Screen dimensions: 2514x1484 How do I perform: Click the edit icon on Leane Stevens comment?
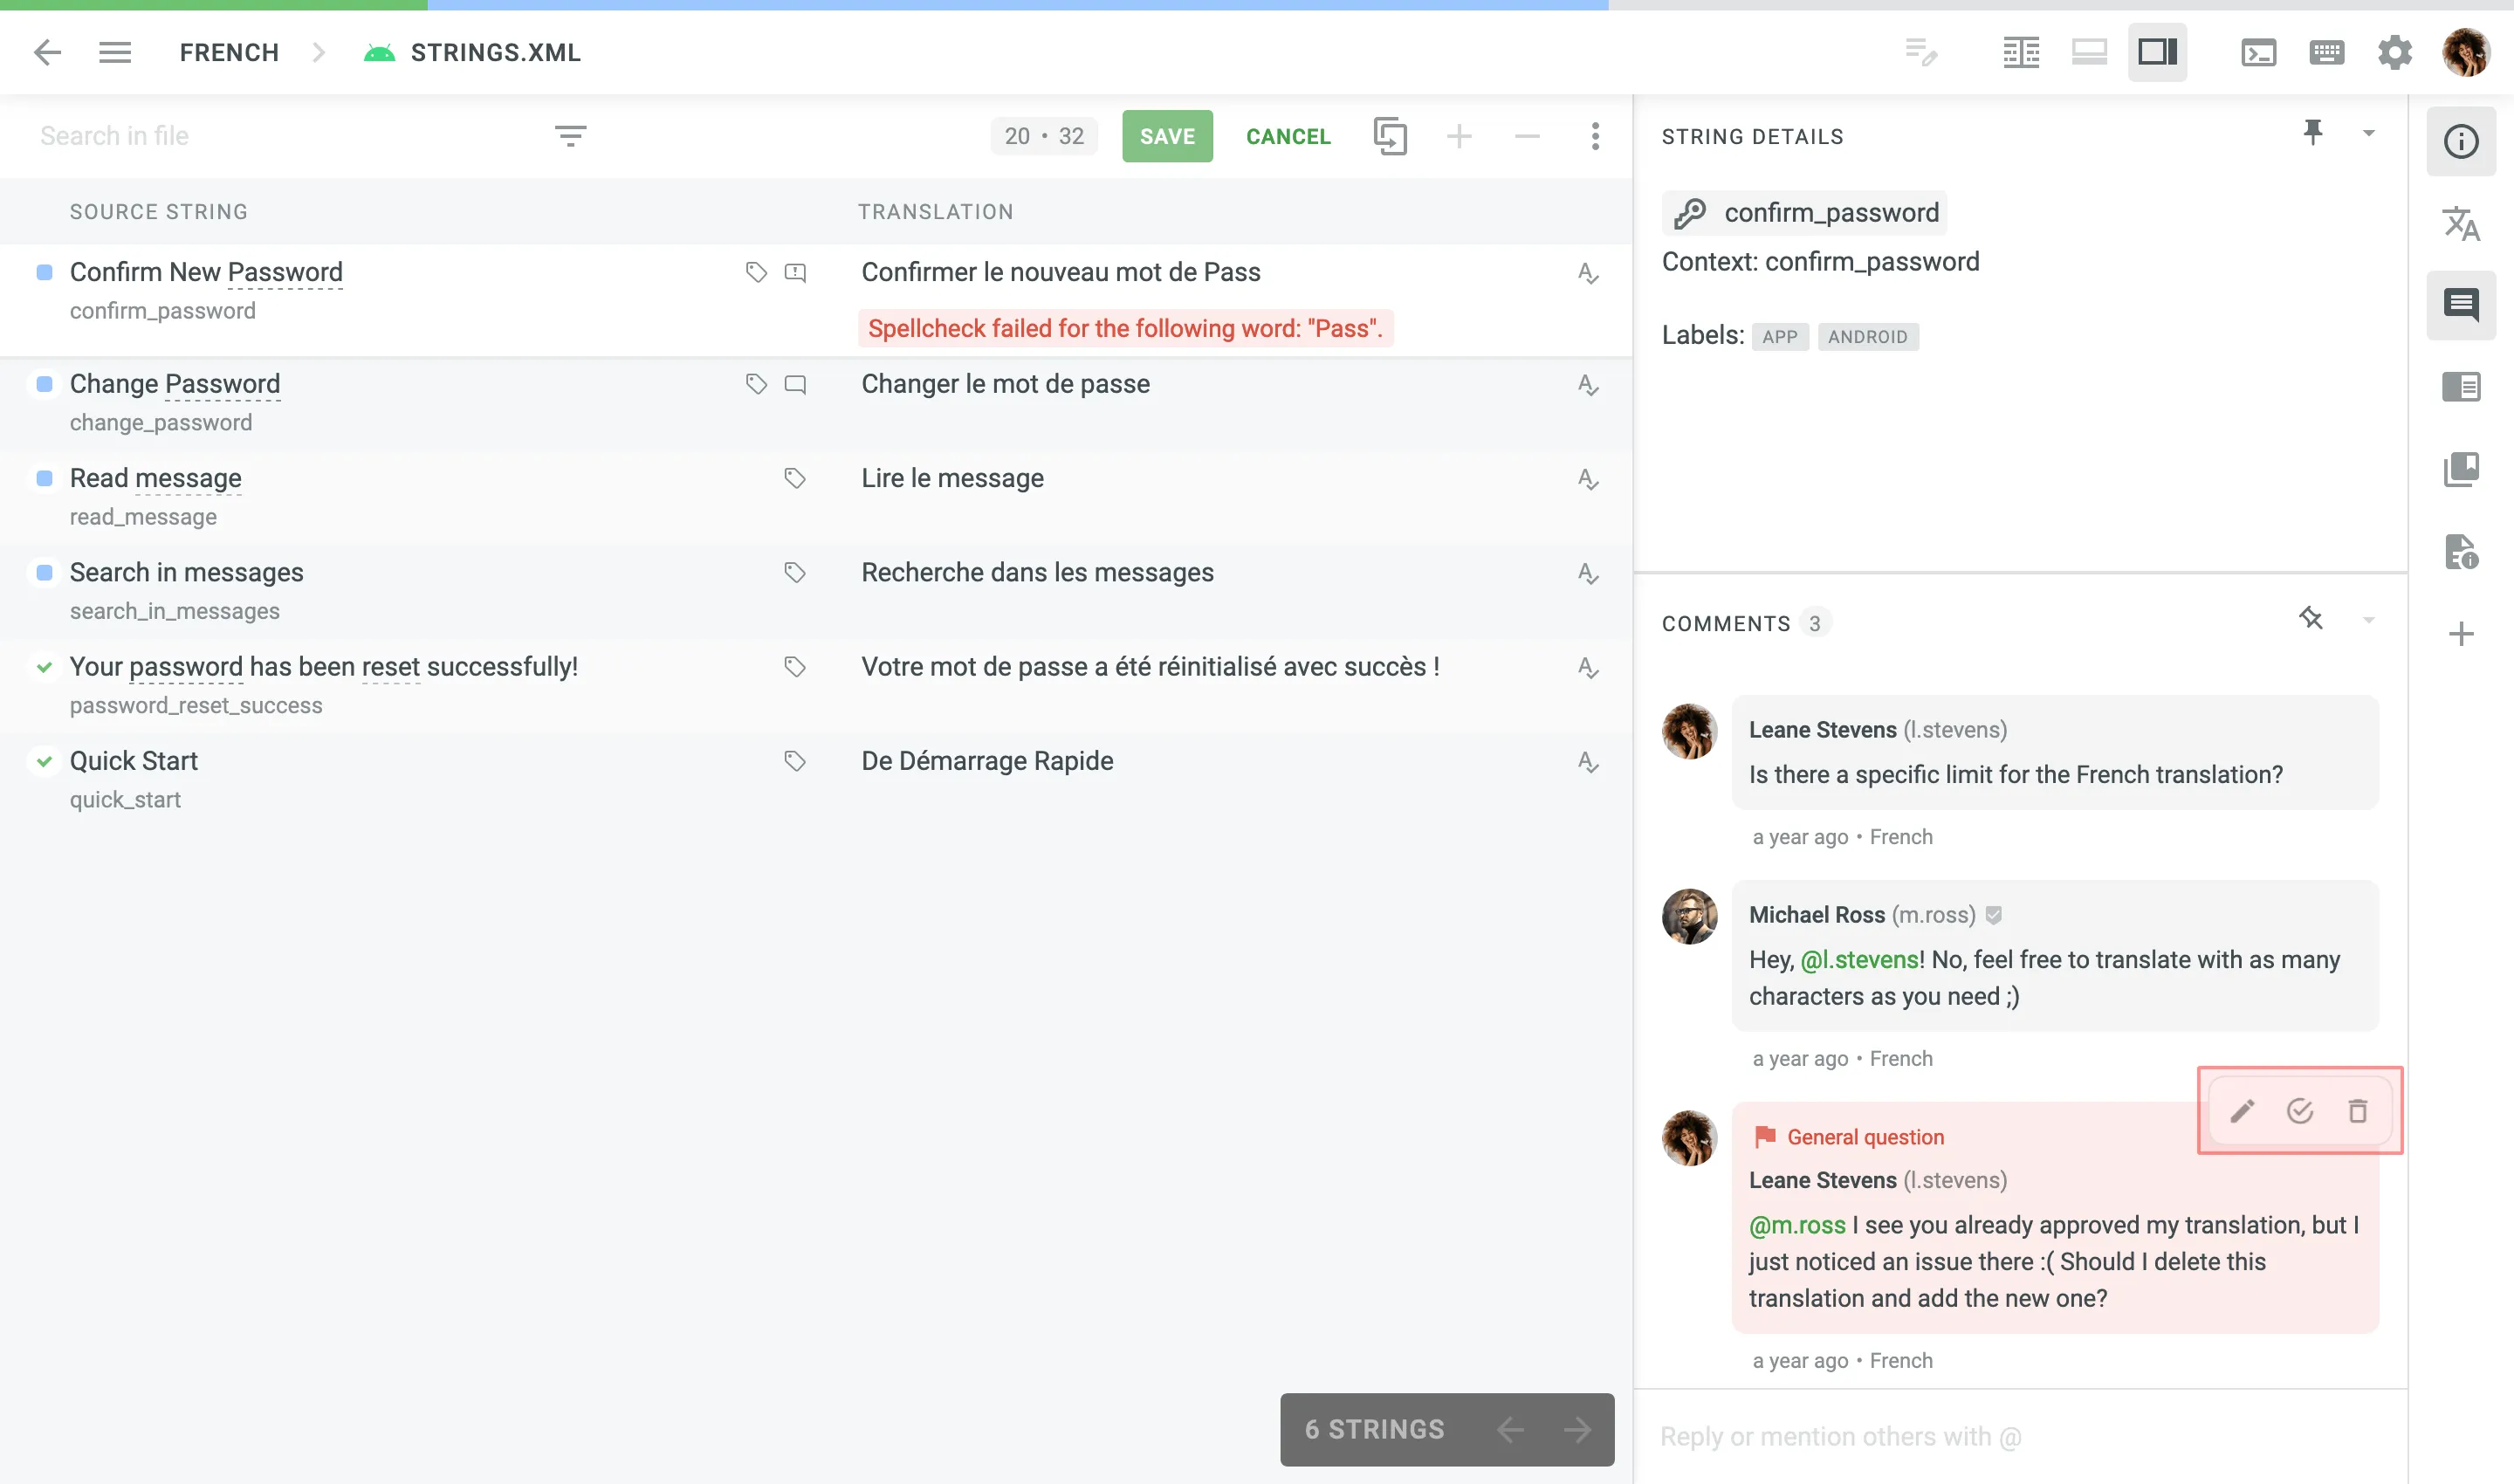(2240, 1110)
